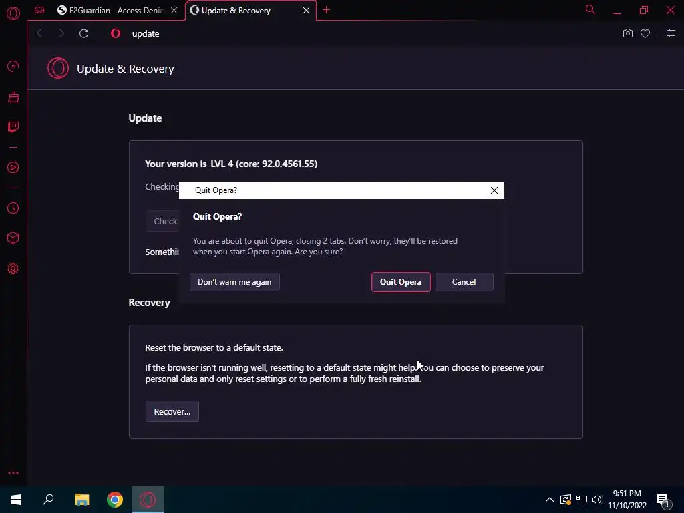Screen dimensions: 684x513
Task: Open File Explorer from taskbar
Action: click(81, 500)
